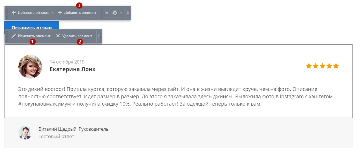
Task: Click Екатерина Лонк's avatar photo
Action: tap(30, 67)
